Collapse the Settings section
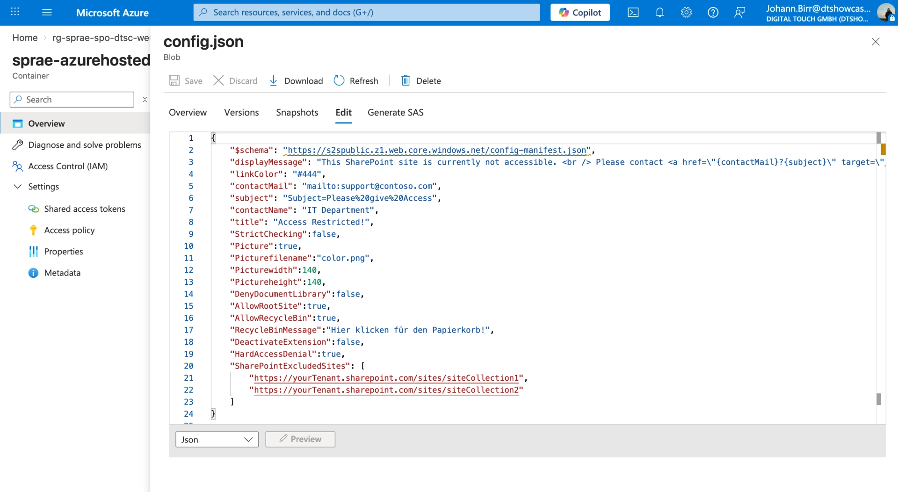 (x=18, y=186)
